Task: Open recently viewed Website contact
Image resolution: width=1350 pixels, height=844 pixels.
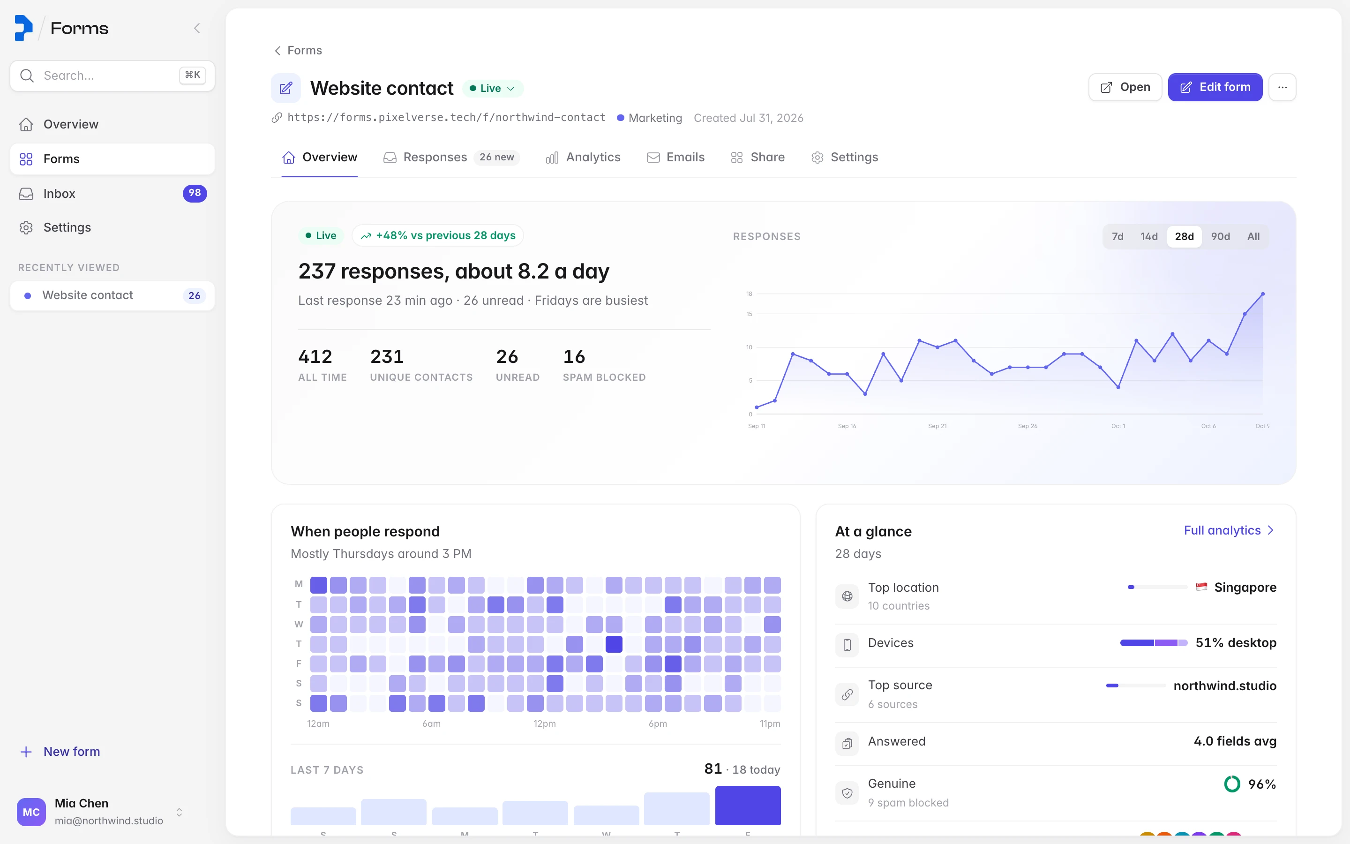Action: (112, 295)
